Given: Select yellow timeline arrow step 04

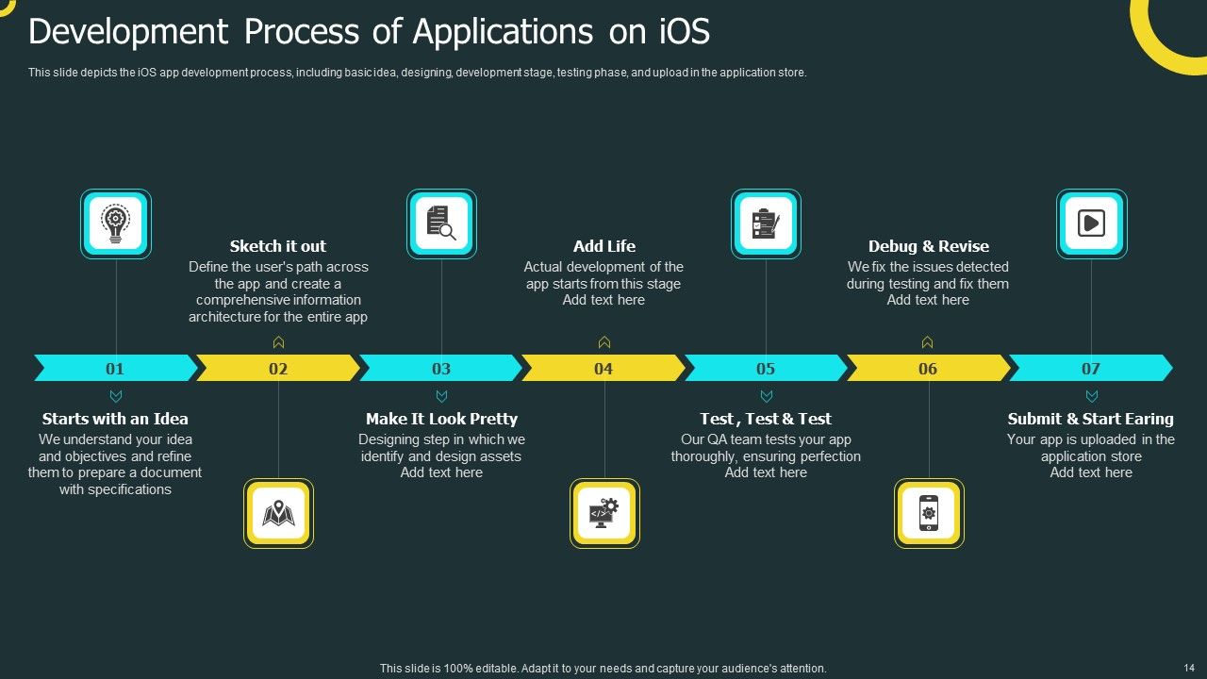Looking at the screenshot, I should click(x=603, y=368).
